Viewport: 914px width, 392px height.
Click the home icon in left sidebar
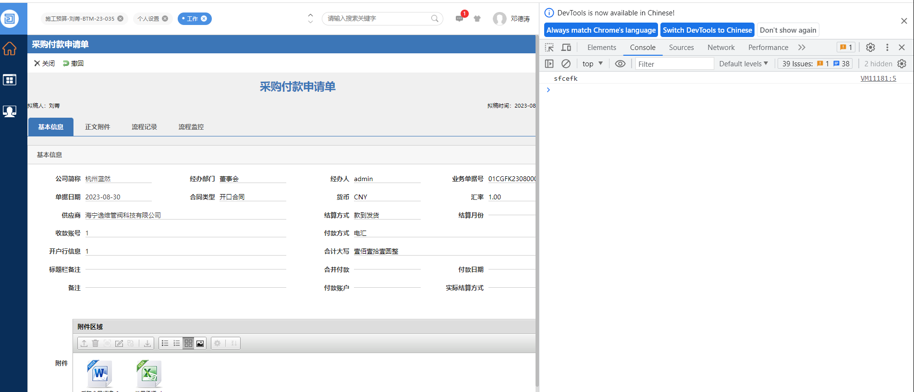(x=10, y=49)
